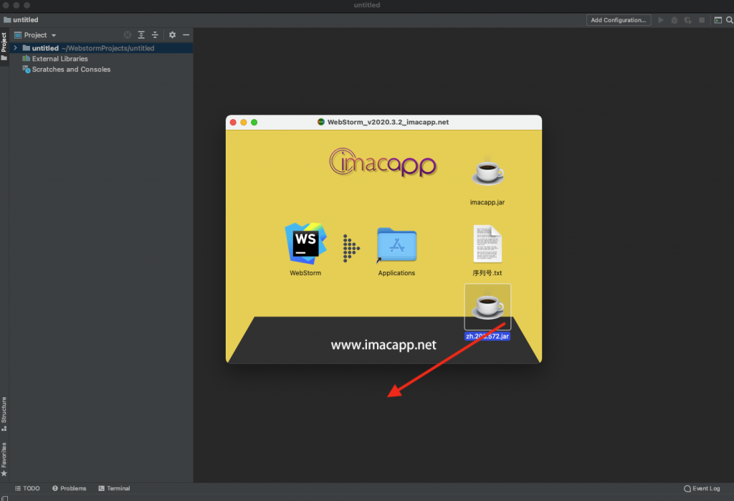Viewport: 734px width, 501px height.
Task: Toggle the Project side tab
Action: 4,47
